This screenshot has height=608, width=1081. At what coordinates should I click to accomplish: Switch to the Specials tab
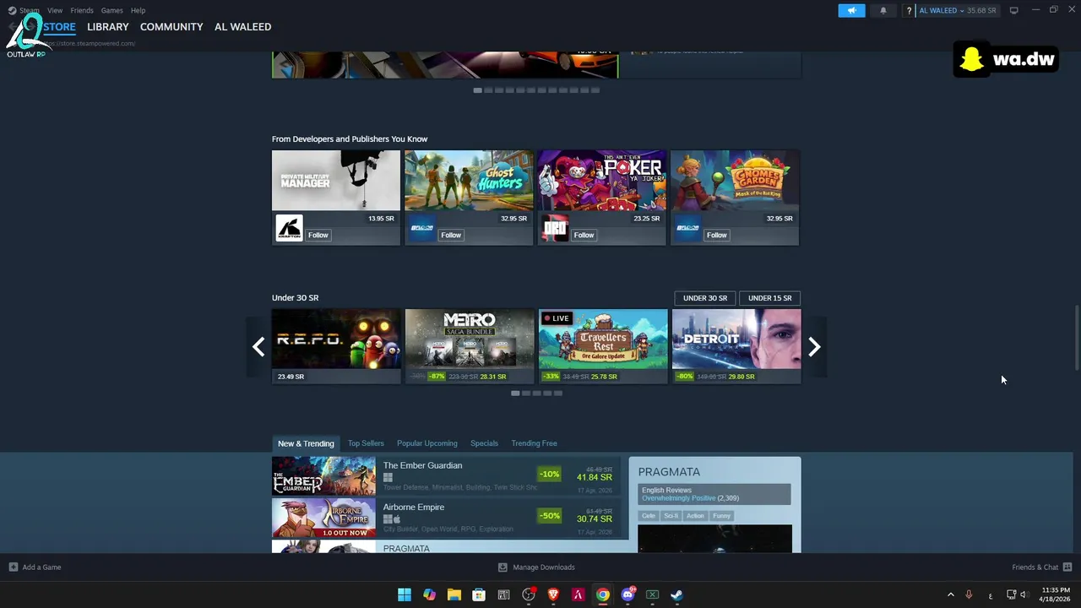coord(484,443)
